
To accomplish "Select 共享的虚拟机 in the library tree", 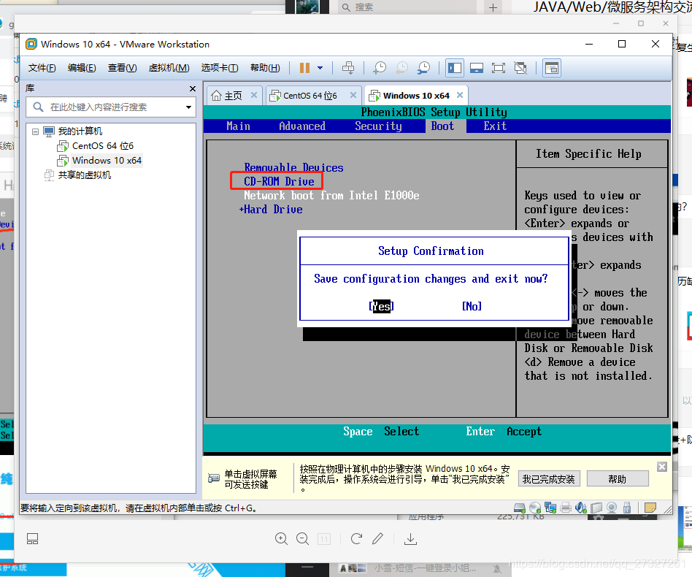I will [x=84, y=175].
